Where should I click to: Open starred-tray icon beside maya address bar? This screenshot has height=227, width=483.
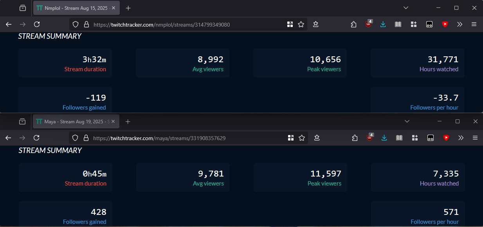click(317, 138)
